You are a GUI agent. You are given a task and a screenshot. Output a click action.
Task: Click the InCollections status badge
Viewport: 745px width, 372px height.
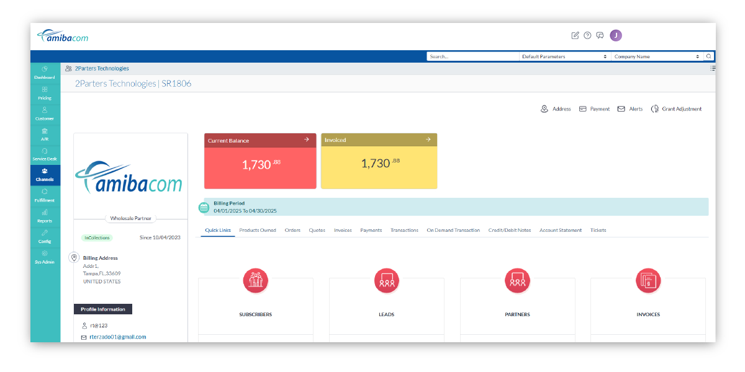point(96,237)
